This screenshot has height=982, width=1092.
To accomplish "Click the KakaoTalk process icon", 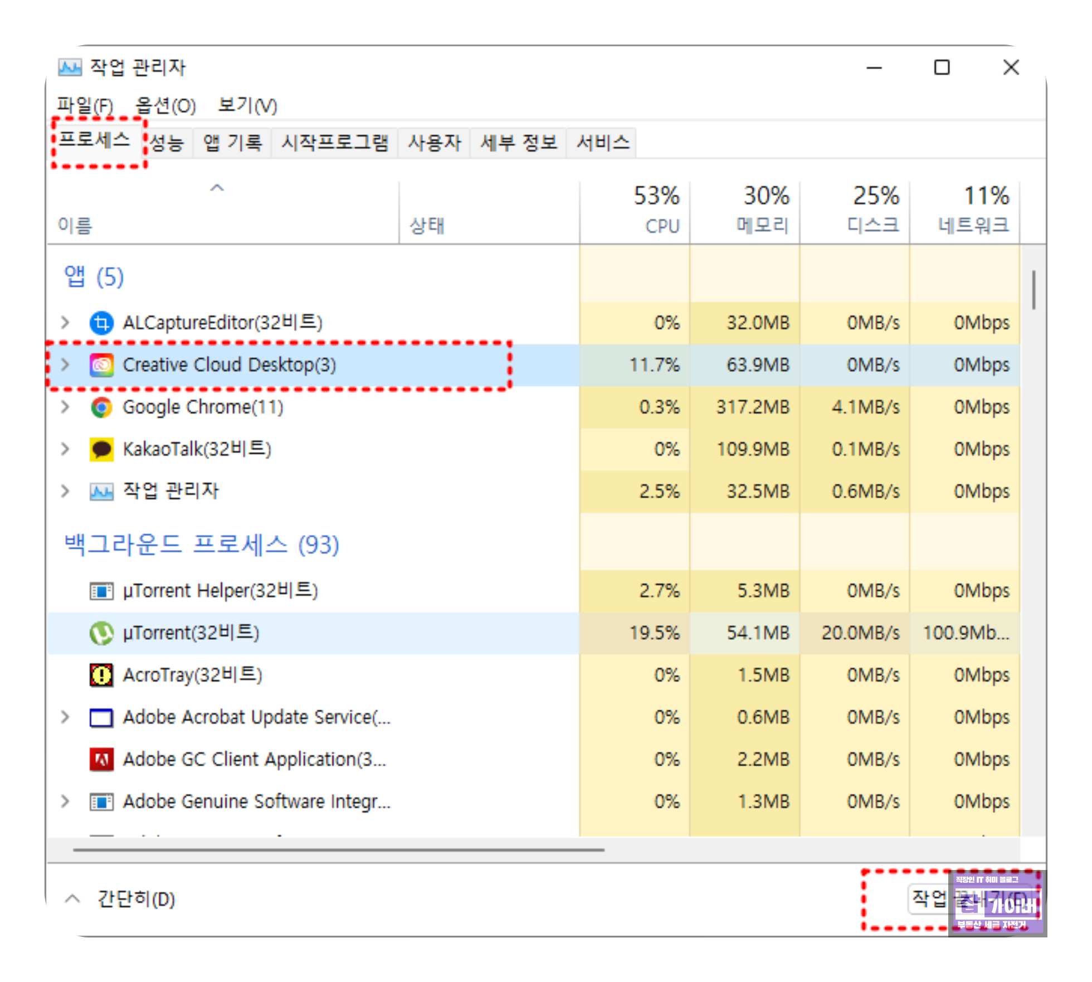I will 101,449.
